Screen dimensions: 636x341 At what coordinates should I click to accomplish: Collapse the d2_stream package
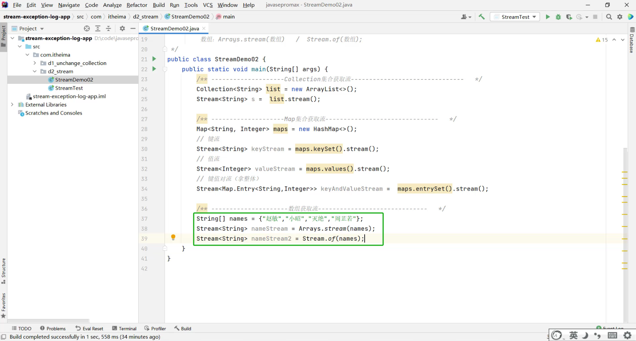[x=35, y=72]
